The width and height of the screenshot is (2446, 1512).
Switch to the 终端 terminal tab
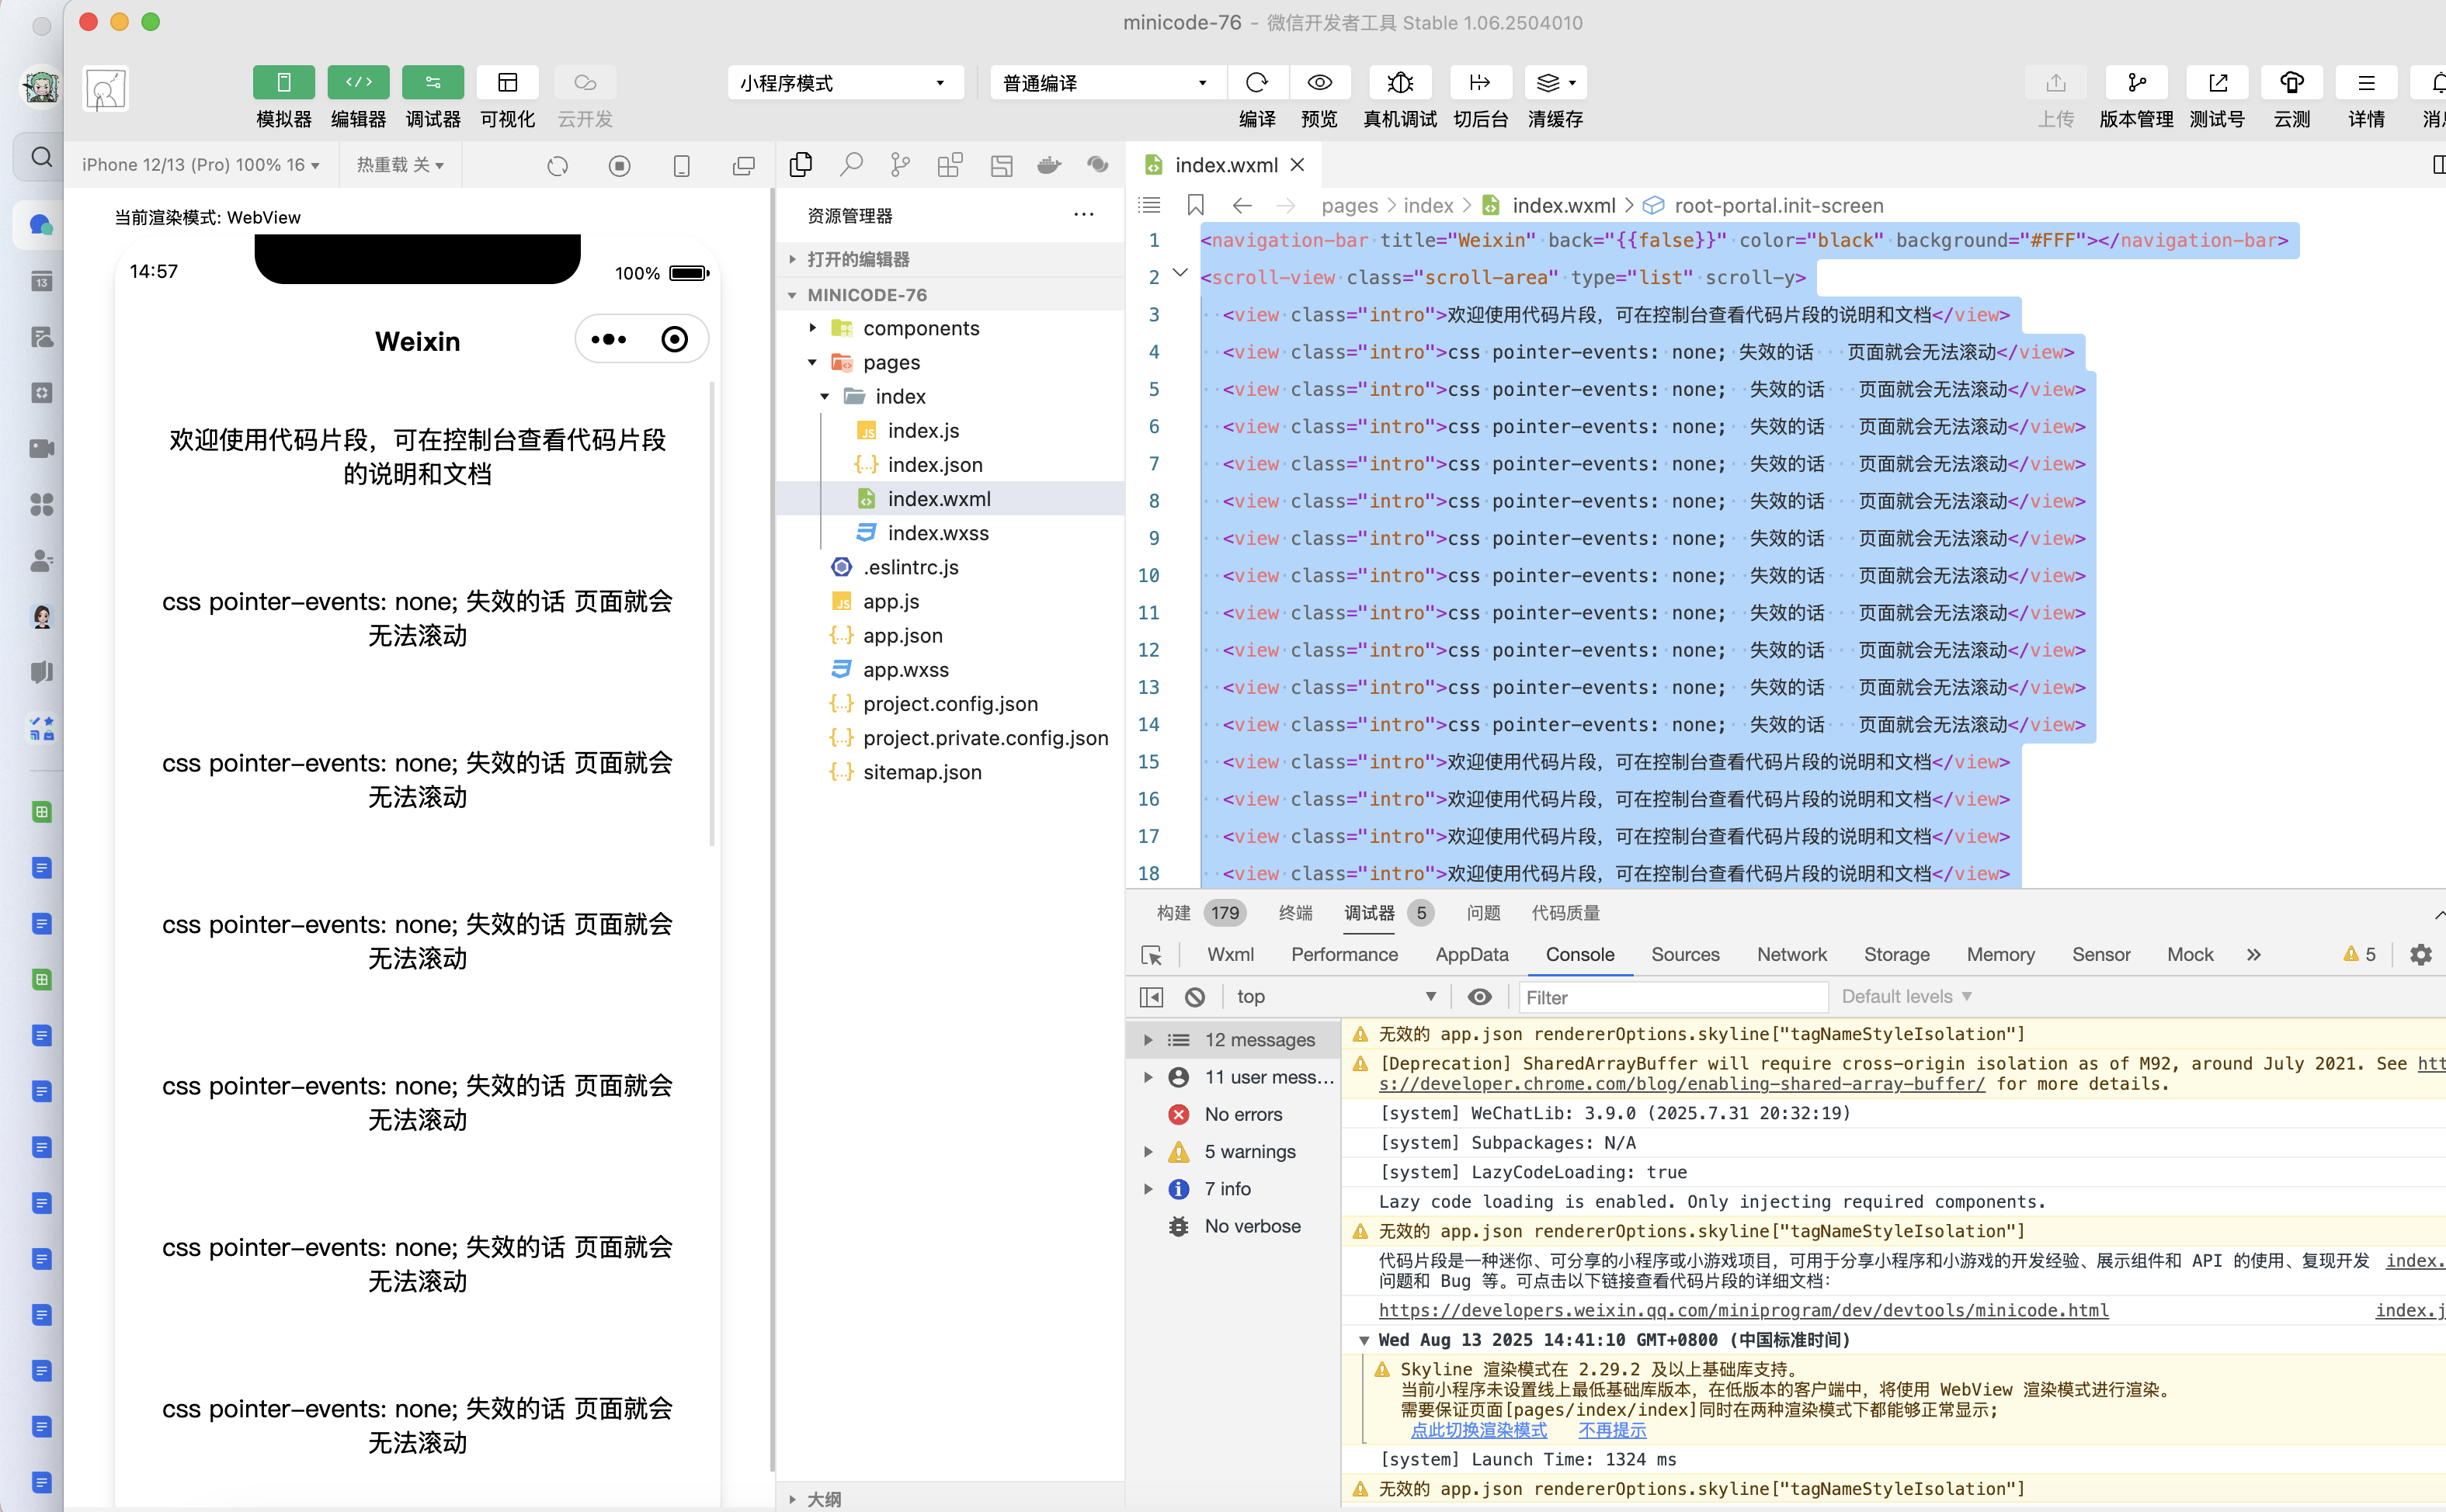click(x=1294, y=913)
